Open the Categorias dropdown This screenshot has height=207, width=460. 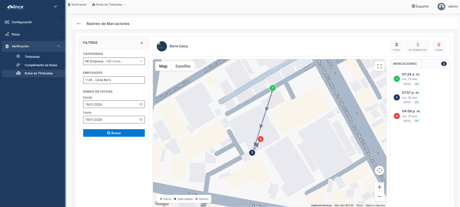tap(114, 61)
